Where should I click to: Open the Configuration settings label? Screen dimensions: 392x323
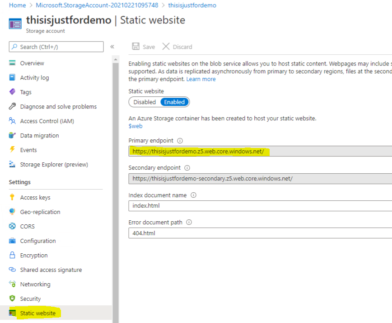point(38,241)
